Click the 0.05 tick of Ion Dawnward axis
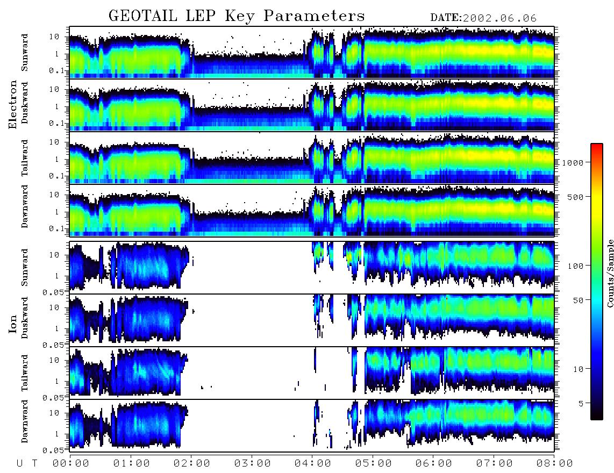Image resolution: width=614 pixels, height=473 pixels. (53, 450)
